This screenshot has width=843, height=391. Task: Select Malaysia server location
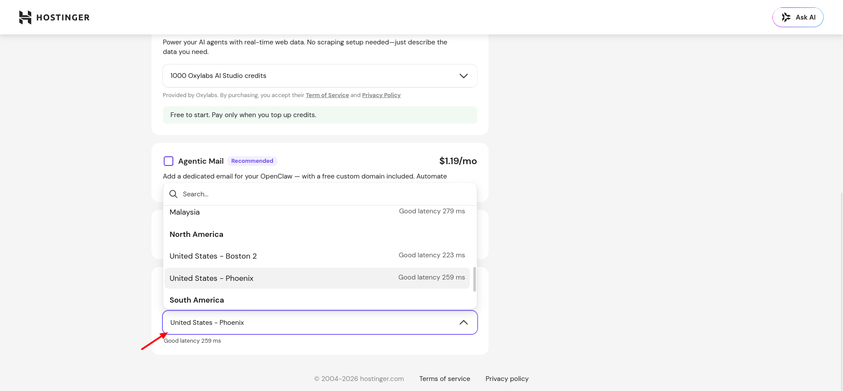pos(317,212)
